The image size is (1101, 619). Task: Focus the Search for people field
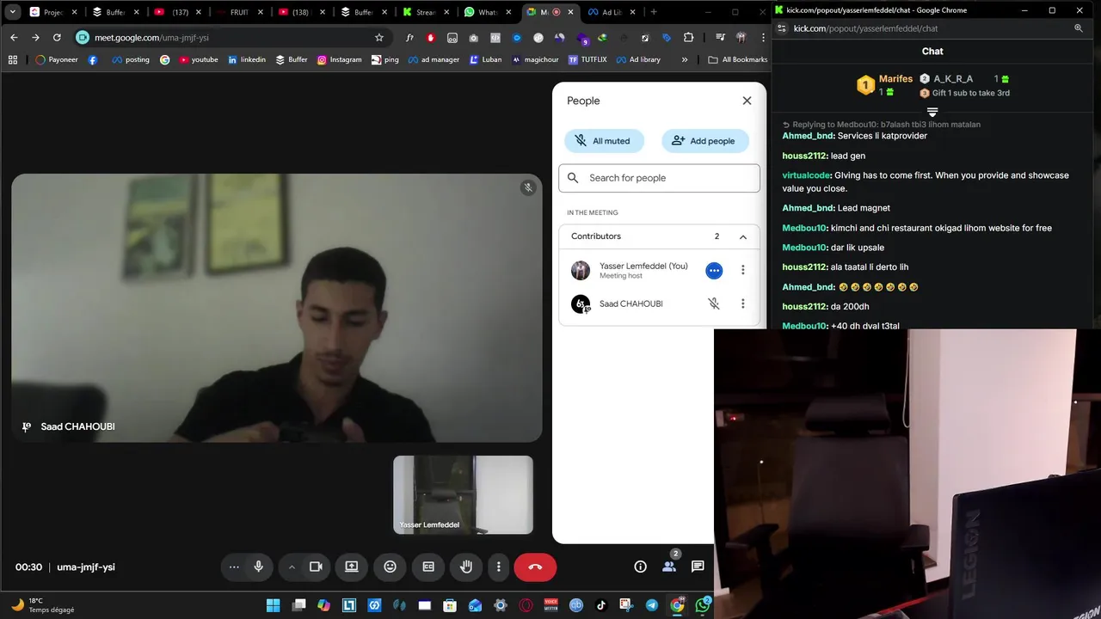tap(660, 178)
